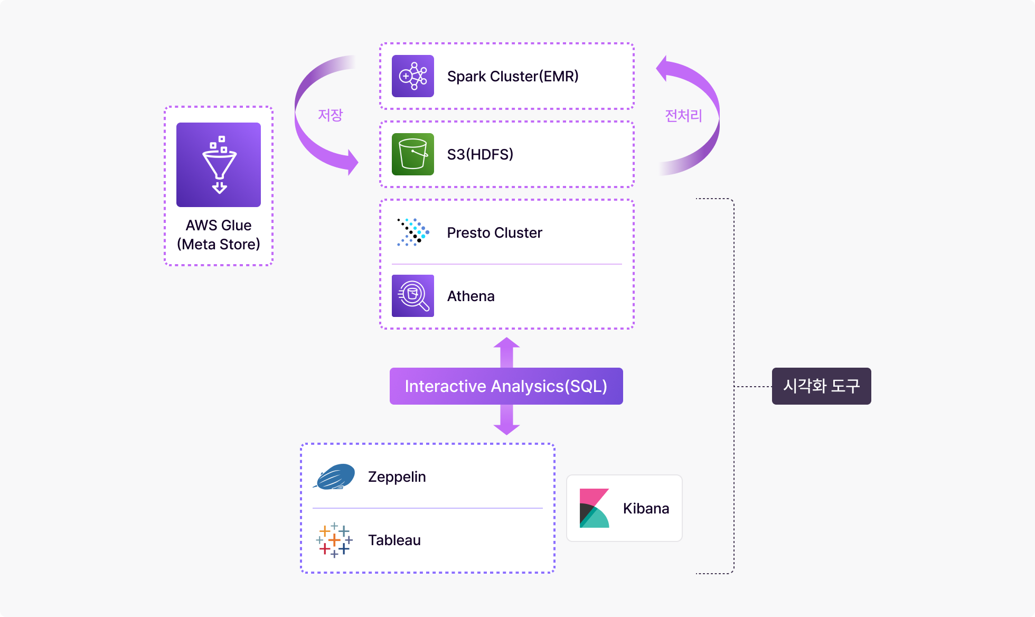Click the Presto Cluster label

[495, 232]
